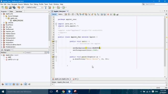Image resolution: width=168 pixels, height=94 pixels.
Task: Click the Previous Bookmark icon
Action: click(92, 14)
